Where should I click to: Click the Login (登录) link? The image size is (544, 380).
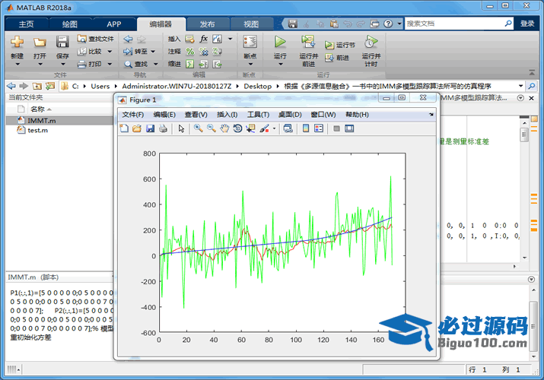(x=527, y=24)
